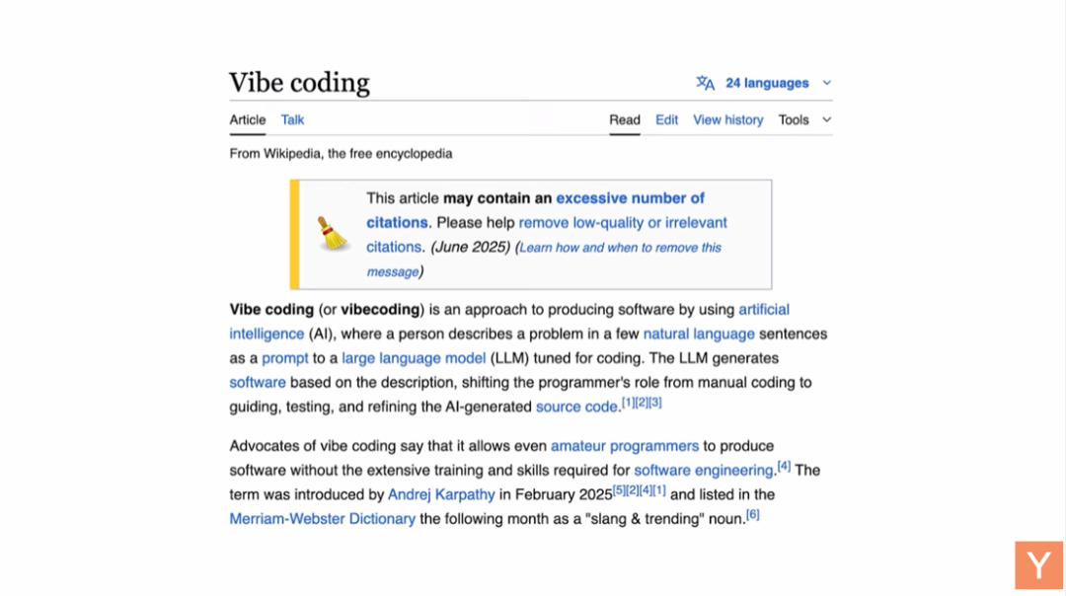Select the Read tab
The image size is (1066, 596).
point(625,119)
